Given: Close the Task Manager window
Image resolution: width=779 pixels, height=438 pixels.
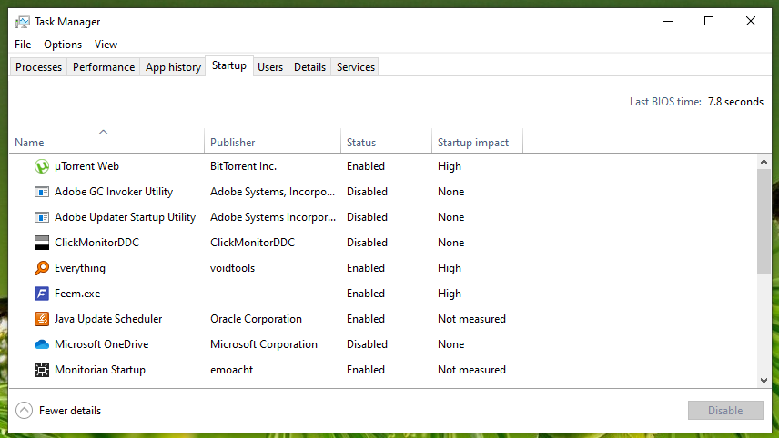Looking at the screenshot, I should point(751,21).
